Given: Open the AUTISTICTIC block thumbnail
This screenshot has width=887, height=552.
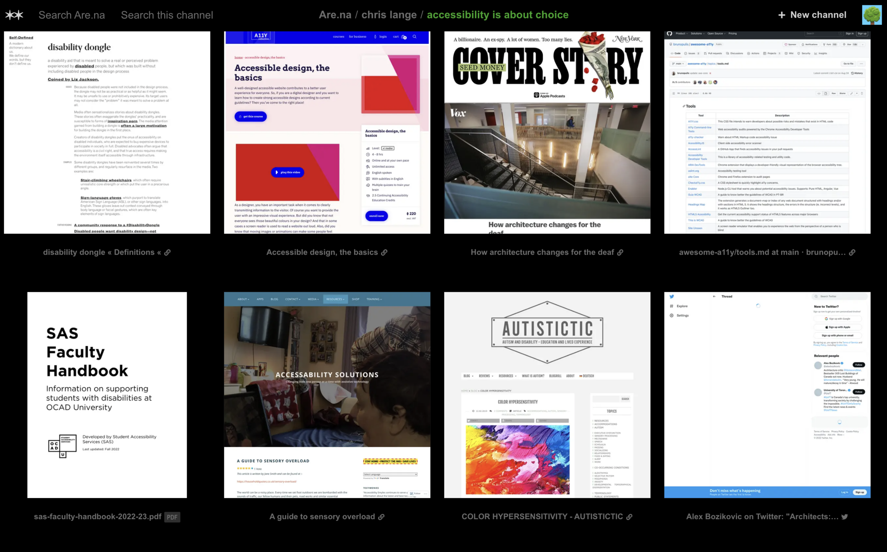Looking at the screenshot, I should 547,395.
